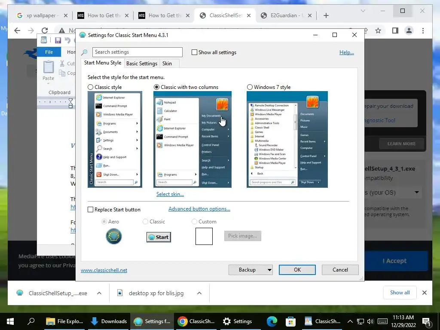Viewport: 440px width, 330px height.
Task: Open the Start Menu Style tab
Action: pos(103,63)
